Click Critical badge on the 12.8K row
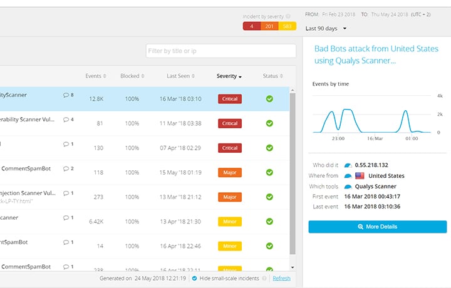The height and width of the screenshot is (288, 451). (230, 99)
